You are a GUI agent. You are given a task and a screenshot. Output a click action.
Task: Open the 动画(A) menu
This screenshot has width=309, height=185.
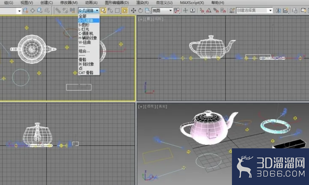point(91,3)
